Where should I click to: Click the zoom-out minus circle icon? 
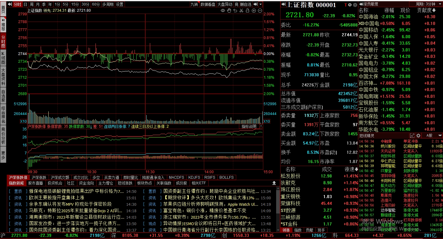coord(260,10)
